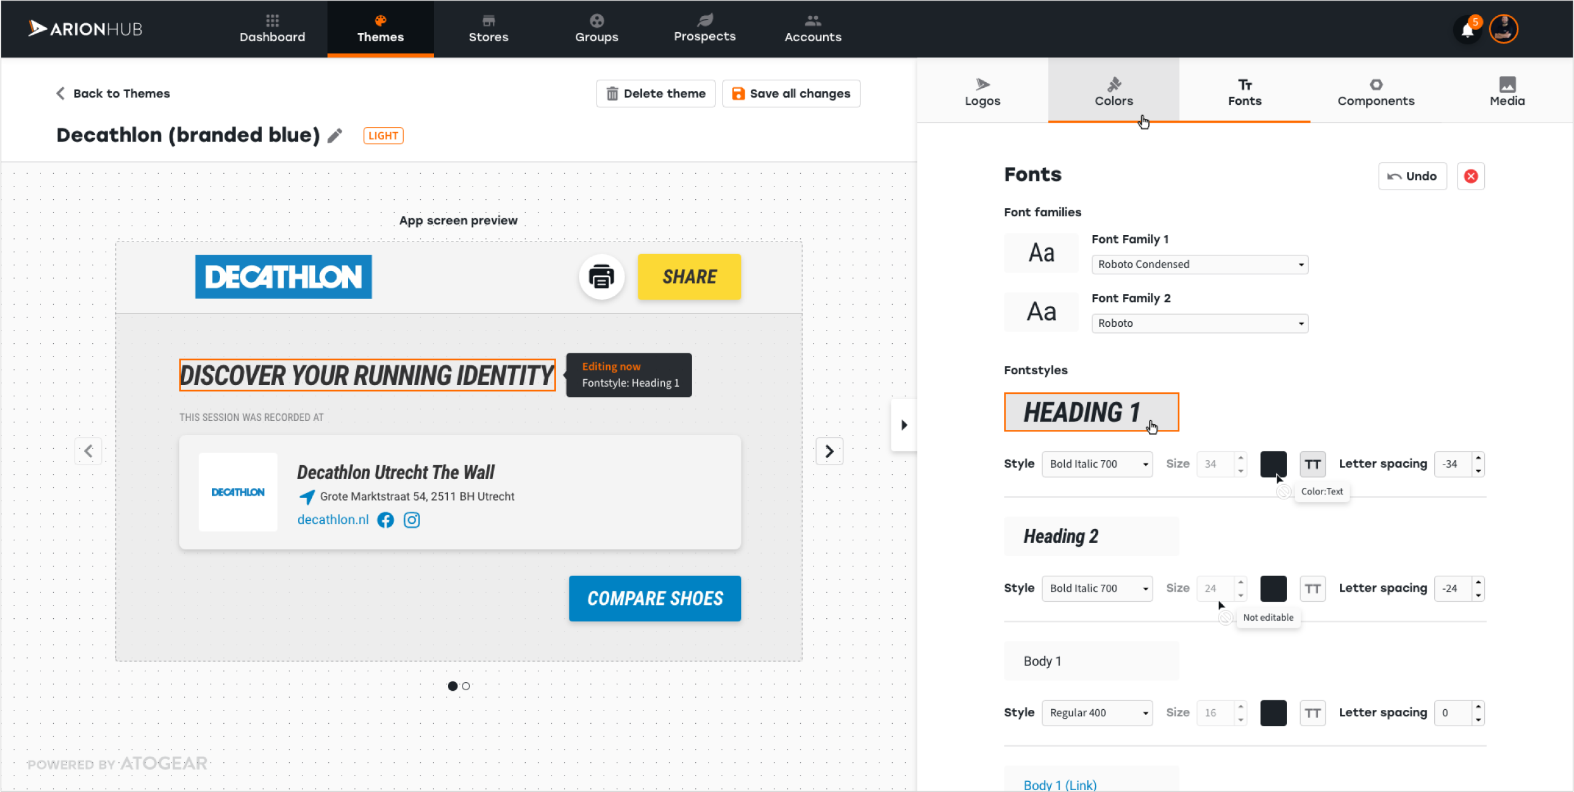Click Heading 2 letter spacing field
1574x792 pixels.
pos(1454,588)
